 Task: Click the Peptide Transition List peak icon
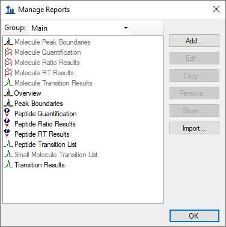point(8,144)
